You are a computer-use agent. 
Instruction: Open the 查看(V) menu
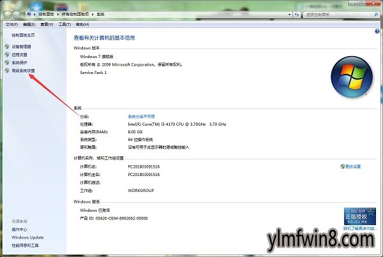(x=47, y=24)
